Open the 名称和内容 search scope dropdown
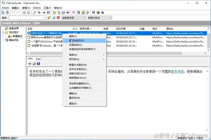The width and height of the screenshot is (211, 140). [x=84, y=18]
